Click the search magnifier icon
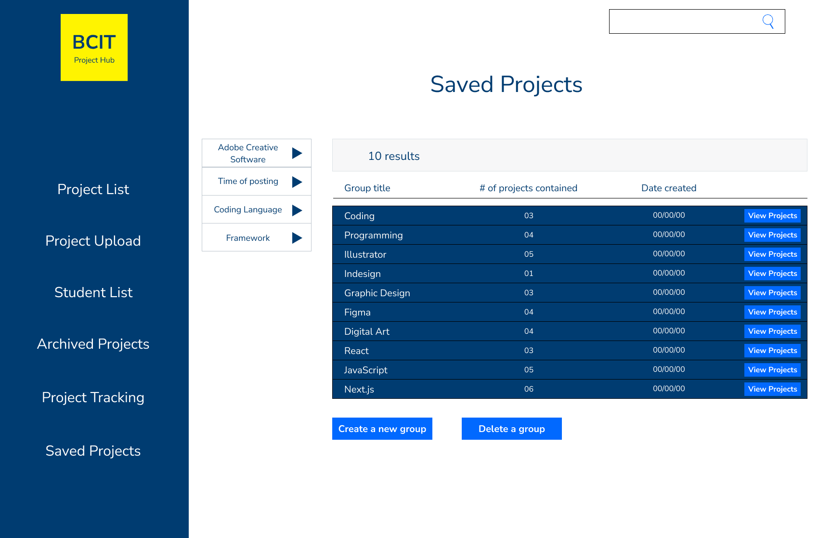 pos(768,21)
